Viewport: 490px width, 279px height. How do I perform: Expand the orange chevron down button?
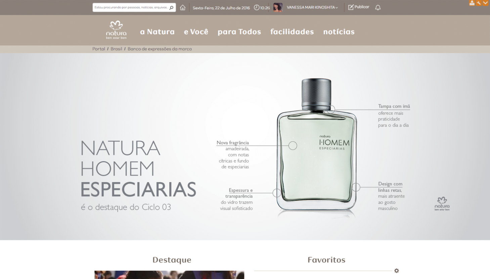point(486,3)
